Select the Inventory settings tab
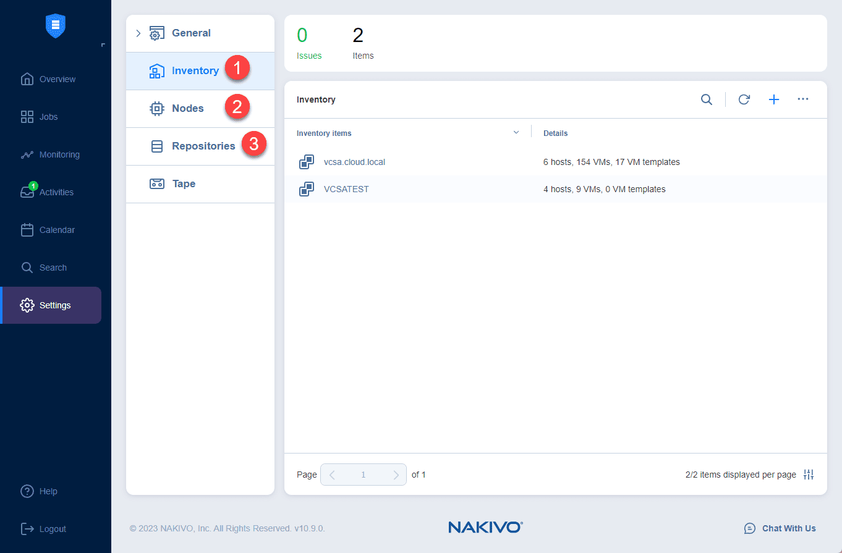The width and height of the screenshot is (842, 553). (x=200, y=71)
